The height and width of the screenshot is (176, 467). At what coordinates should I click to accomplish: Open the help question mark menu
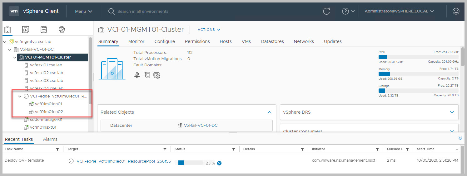tap(348, 11)
